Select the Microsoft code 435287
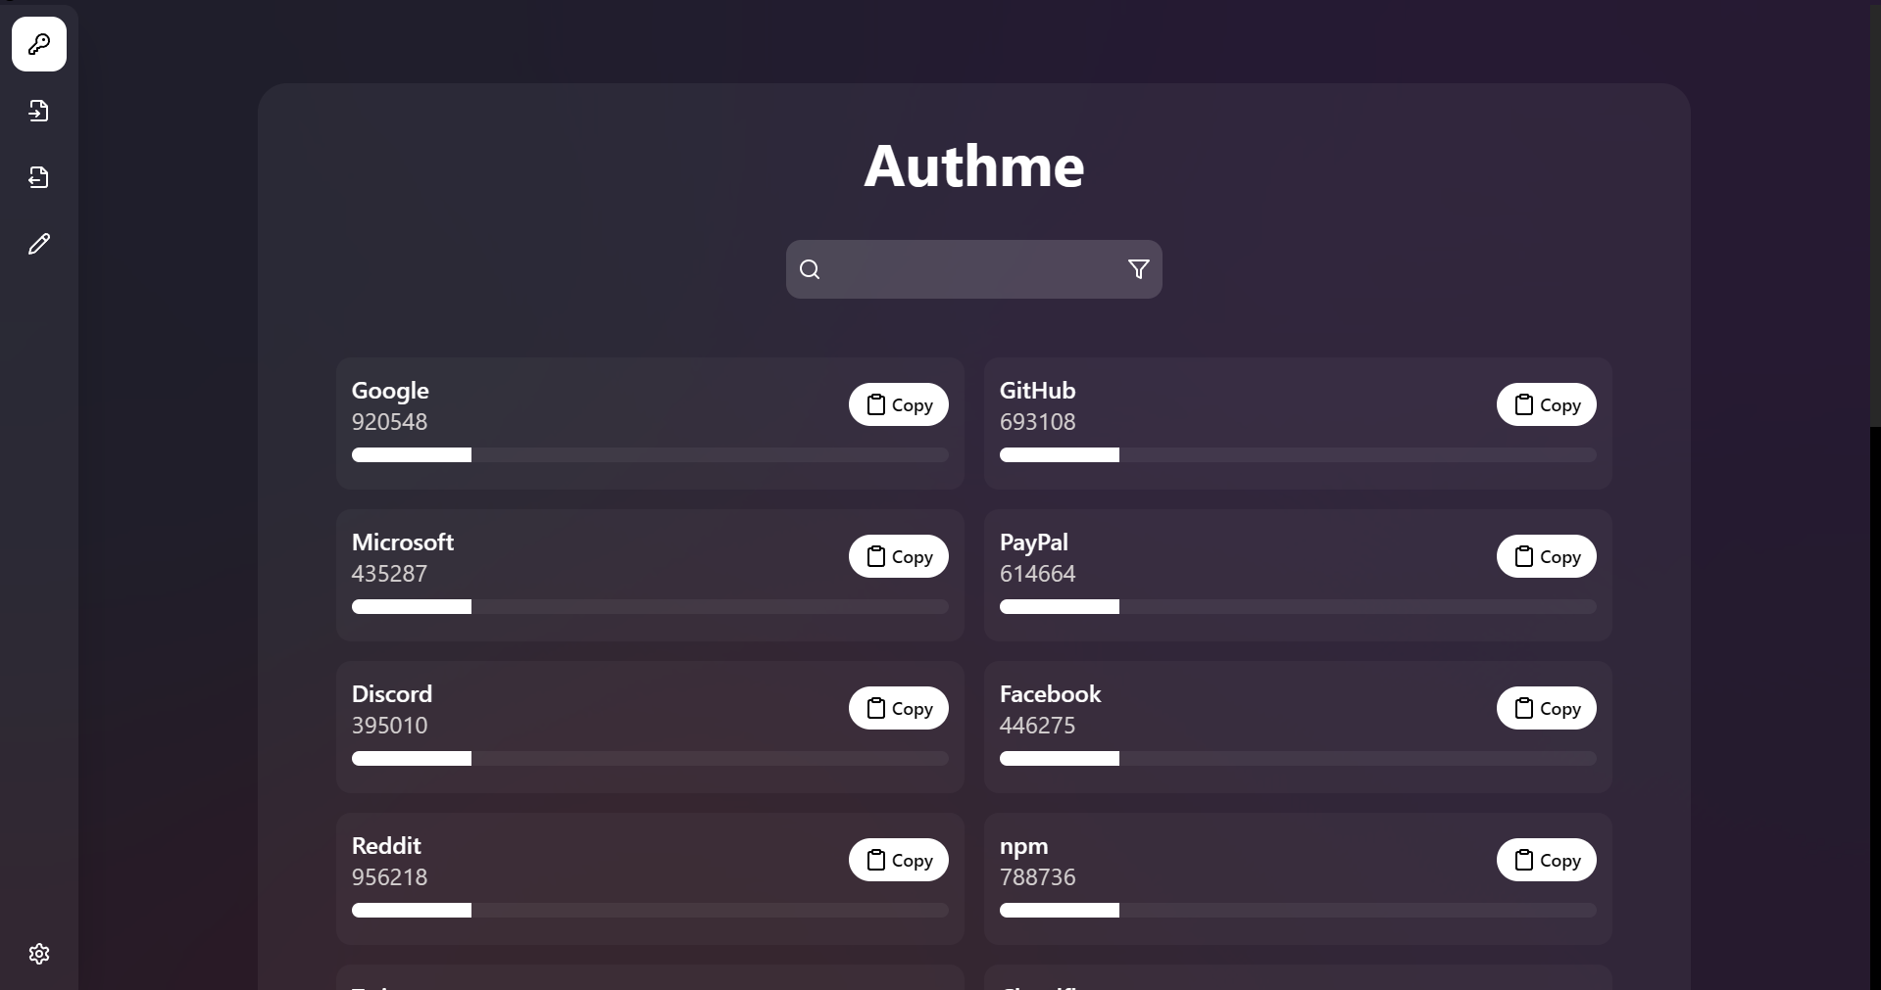The height and width of the screenshot is (990, 1881). 389,574
